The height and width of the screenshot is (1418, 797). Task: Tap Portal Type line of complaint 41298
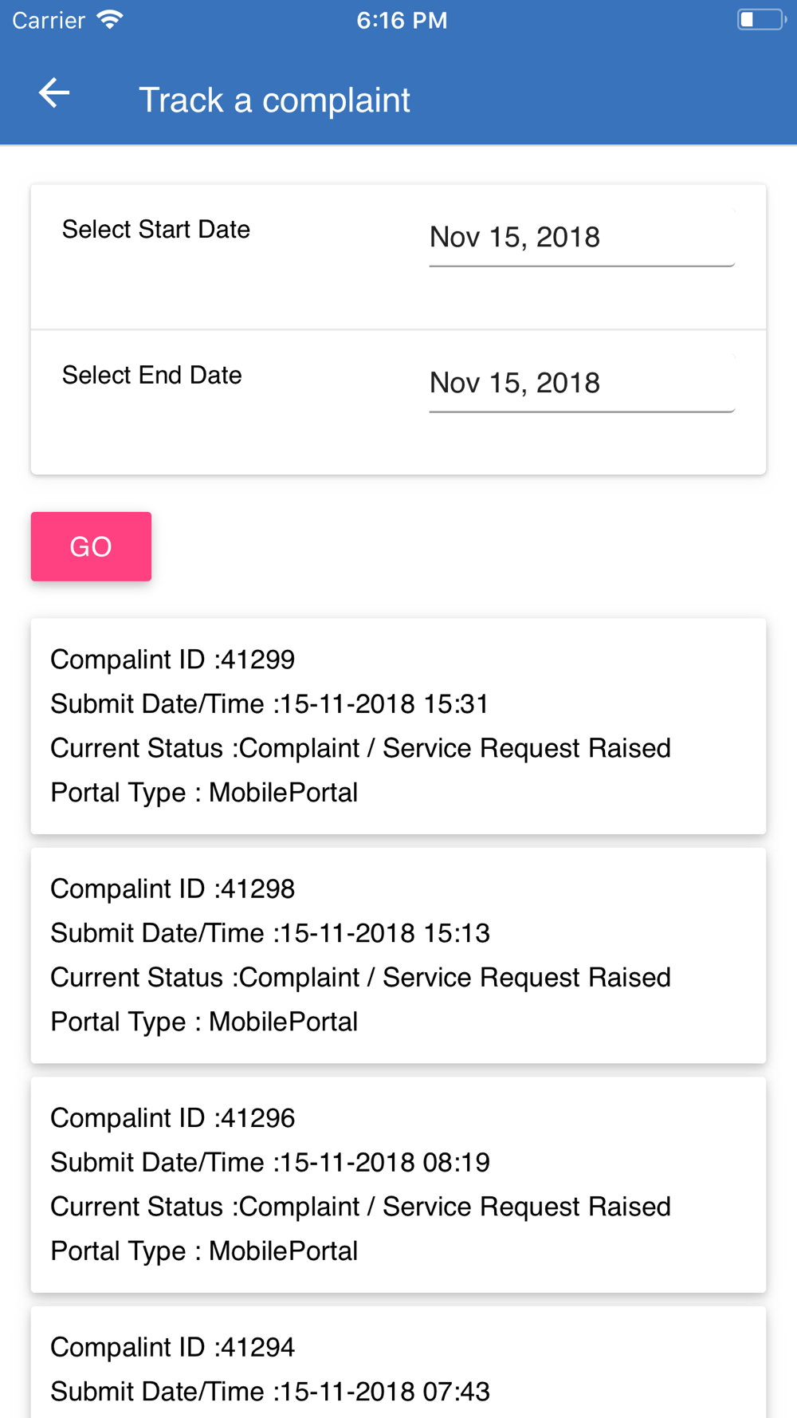click(x=204, y=1022)
